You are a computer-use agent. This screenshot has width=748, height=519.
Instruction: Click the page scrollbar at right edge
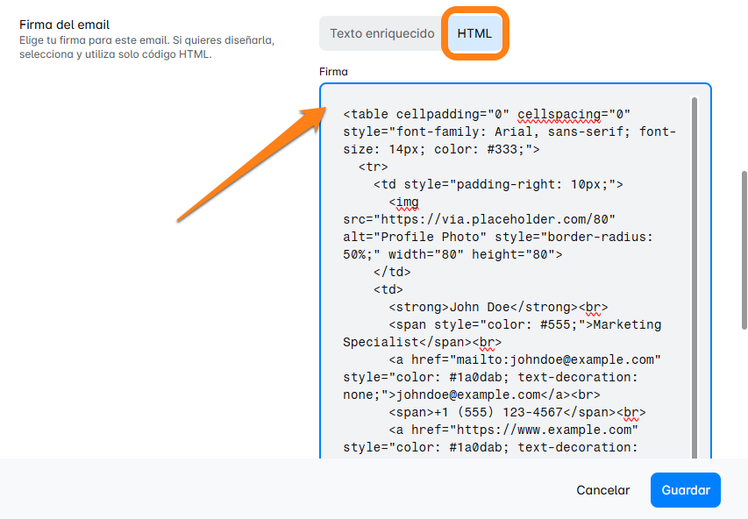pos(744,250)
